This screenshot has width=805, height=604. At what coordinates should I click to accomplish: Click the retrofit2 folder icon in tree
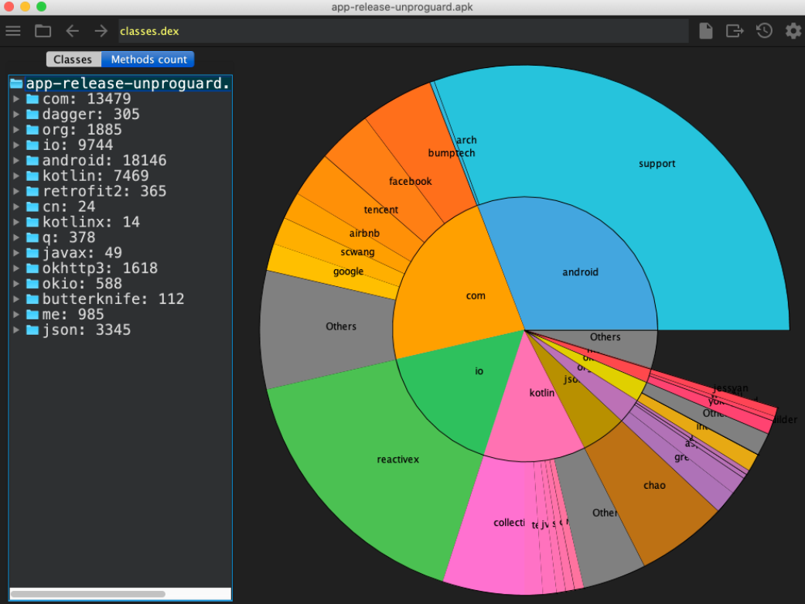point(32,191)
